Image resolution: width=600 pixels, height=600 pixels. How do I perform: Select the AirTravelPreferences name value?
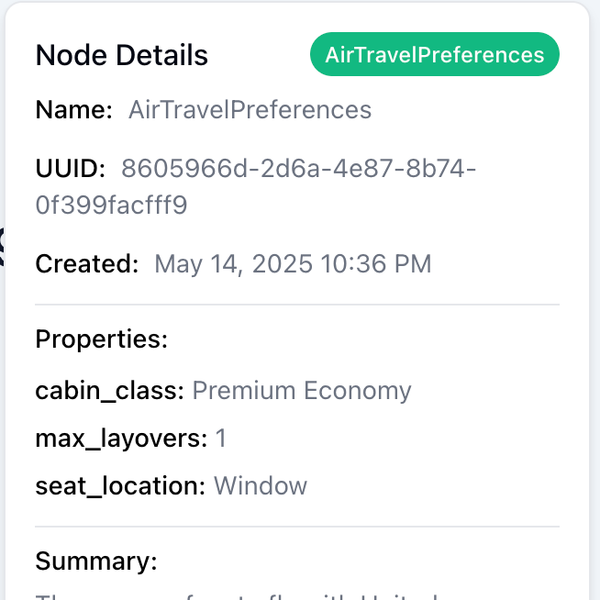pos(250,111)
